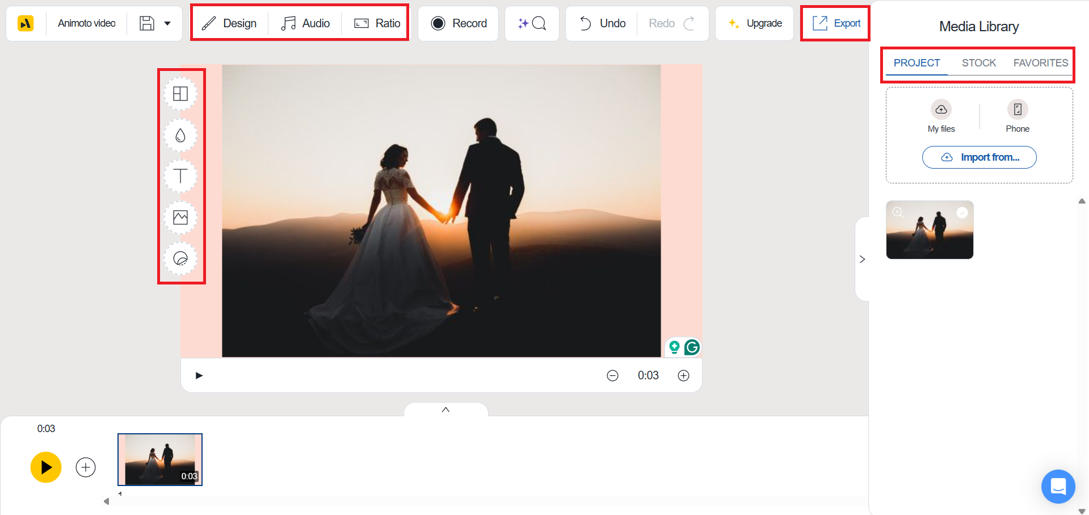Click the image media tool icon

tap(180, 217)
